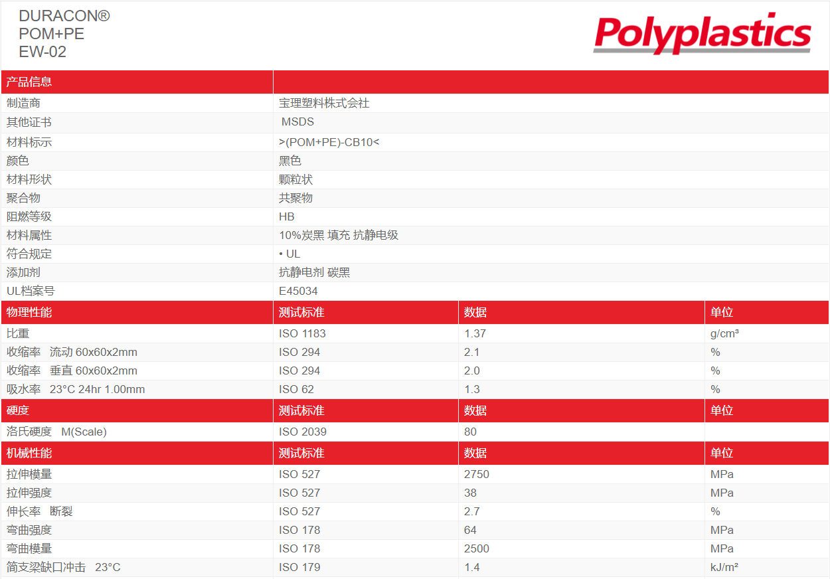Viewport: 830px width, 579px height.
Task: Select tensile modulus value 2750
Action: [x=477, y=474]
